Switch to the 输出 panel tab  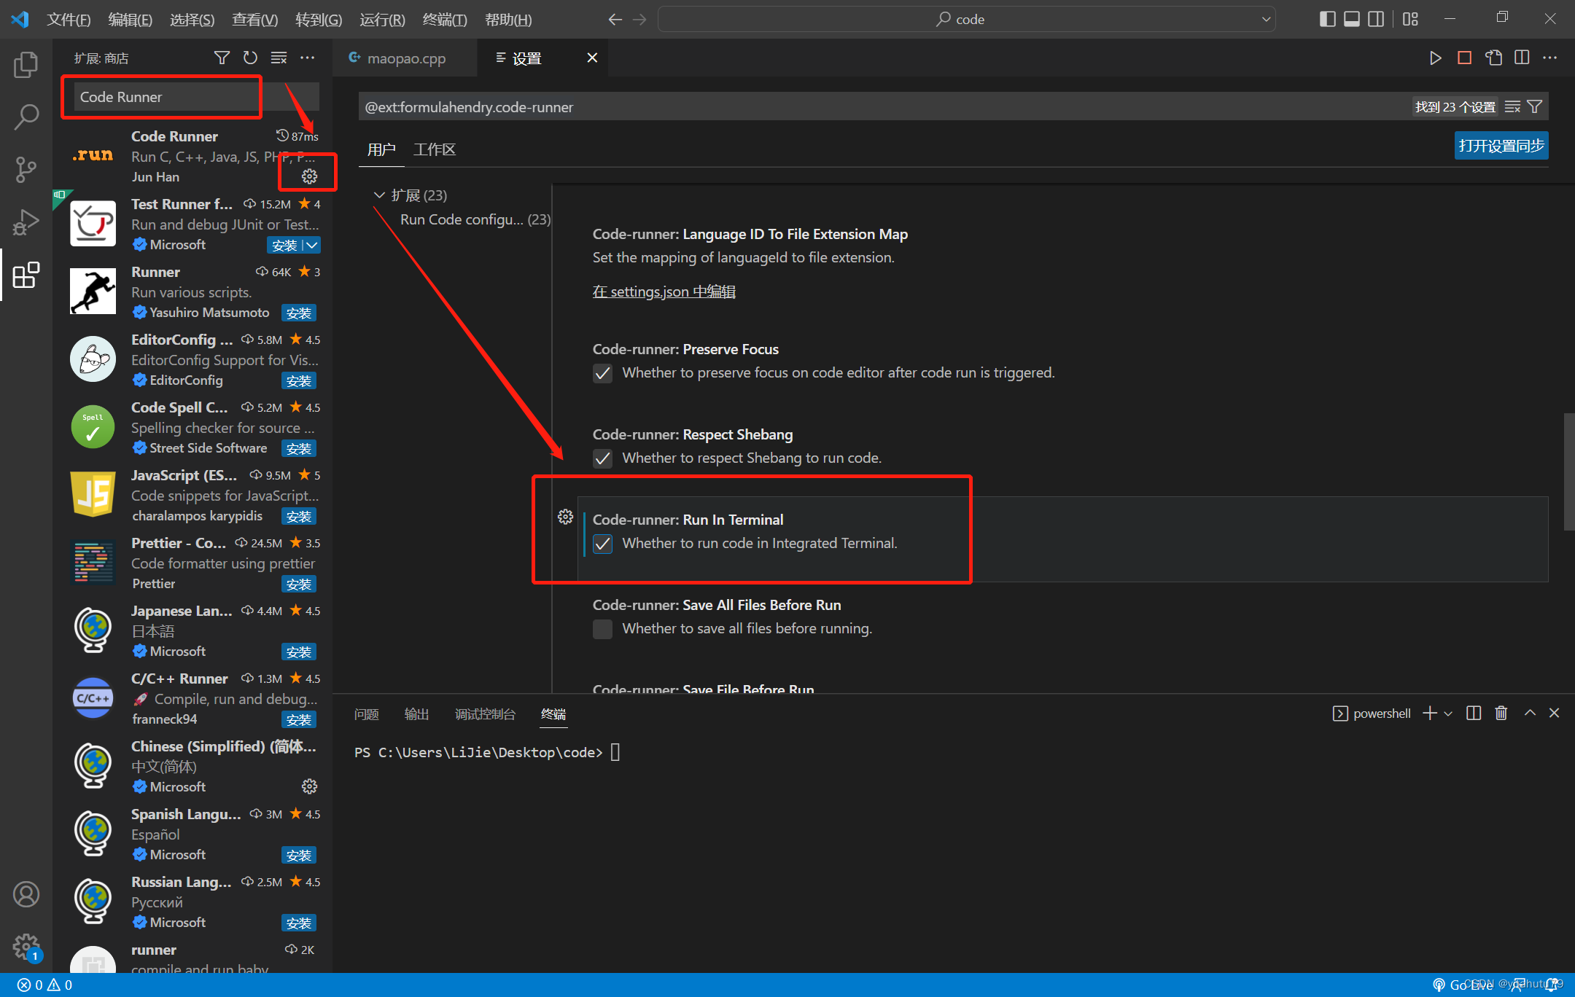[416, 714]
